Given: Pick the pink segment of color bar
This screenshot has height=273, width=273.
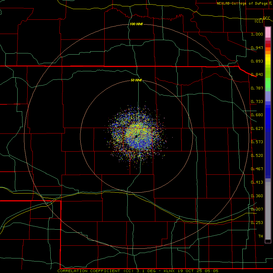Looking at the screenshot, I should [268, 32].
